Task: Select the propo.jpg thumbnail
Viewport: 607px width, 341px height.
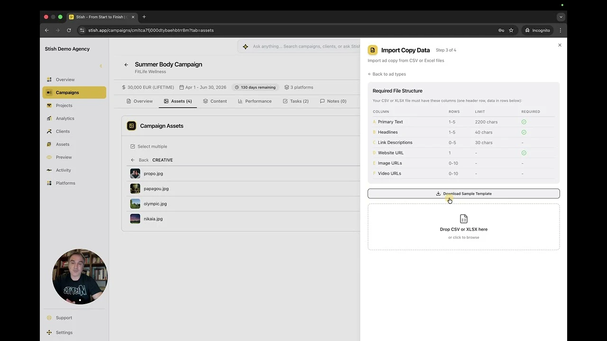Action: (x=135, y=173)
